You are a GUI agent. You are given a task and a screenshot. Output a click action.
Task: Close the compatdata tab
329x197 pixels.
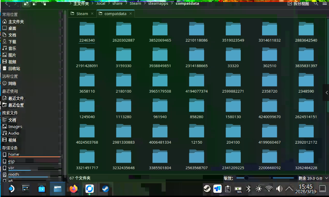tap(131, 14)
